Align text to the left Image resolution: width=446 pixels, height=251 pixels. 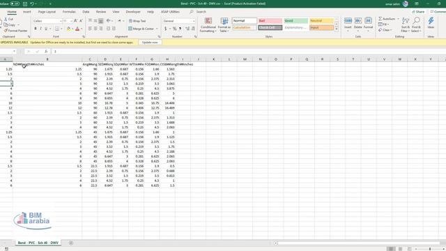tap(90, 29)
